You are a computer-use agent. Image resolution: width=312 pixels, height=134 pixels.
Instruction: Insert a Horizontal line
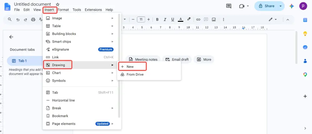[80, 100]
